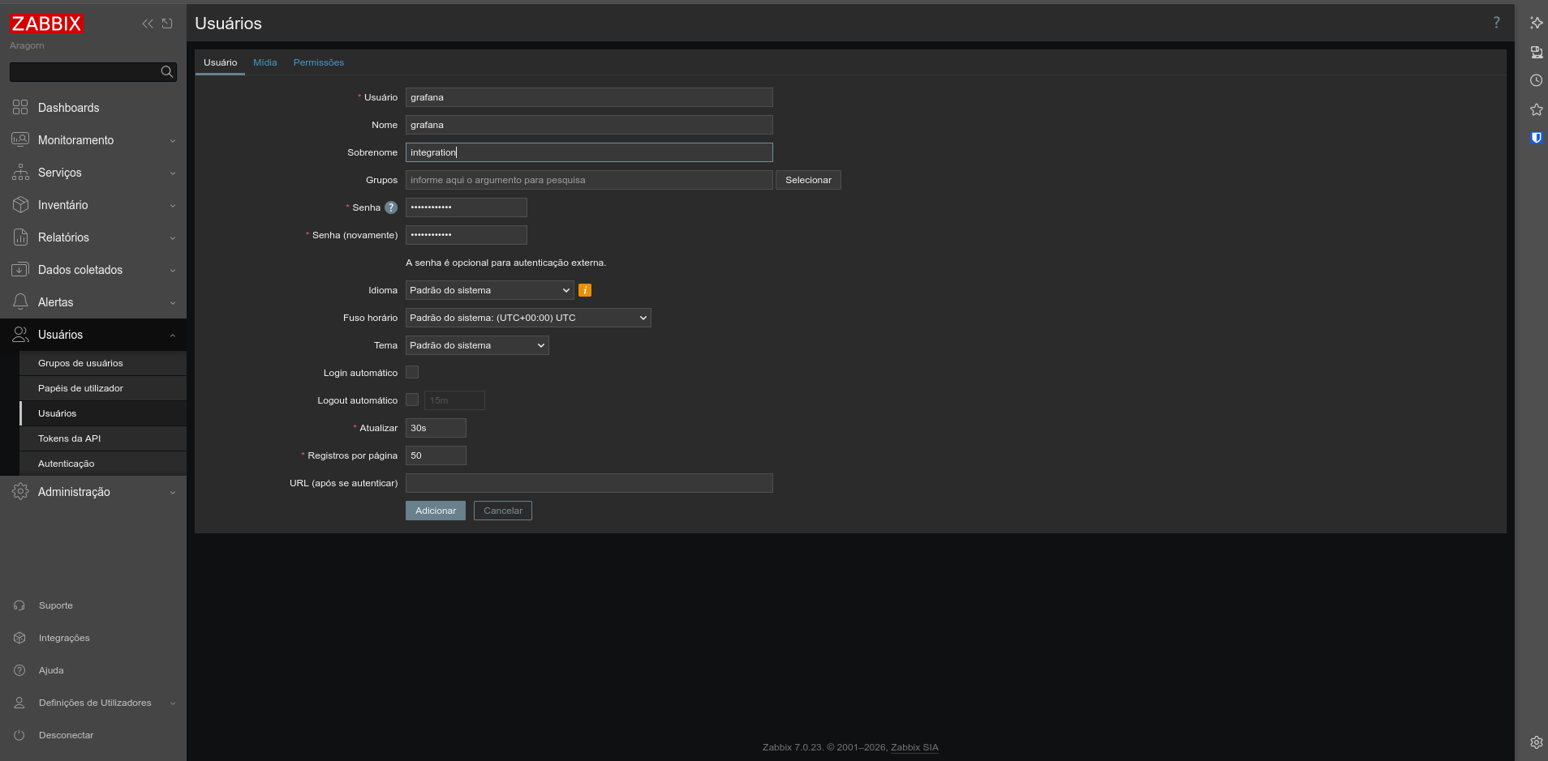This screenshot has width=1548, height=761.
Task: Click the Sobrenome input field
Action: point(589,152)
